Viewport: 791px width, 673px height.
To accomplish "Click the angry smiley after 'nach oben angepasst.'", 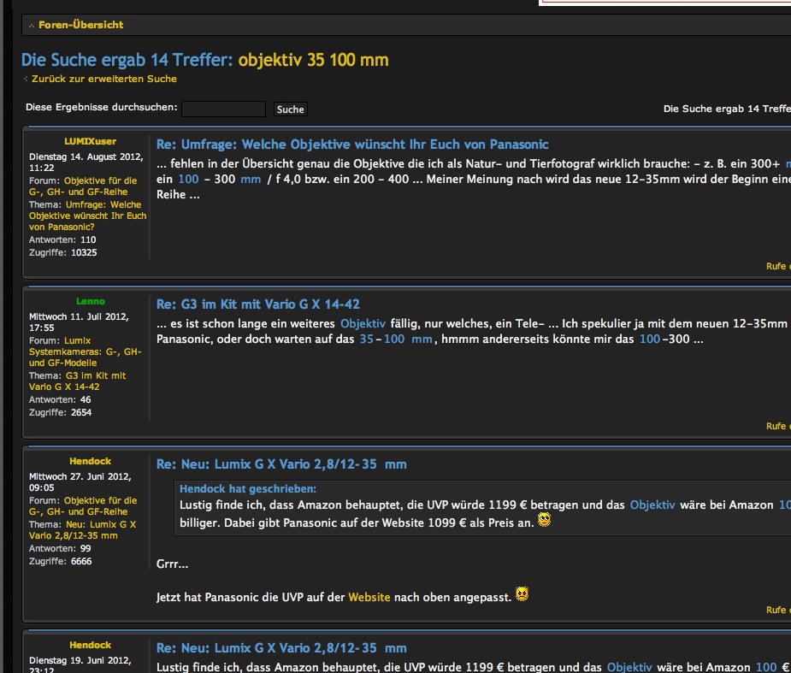I will click(x=522, y=594).
